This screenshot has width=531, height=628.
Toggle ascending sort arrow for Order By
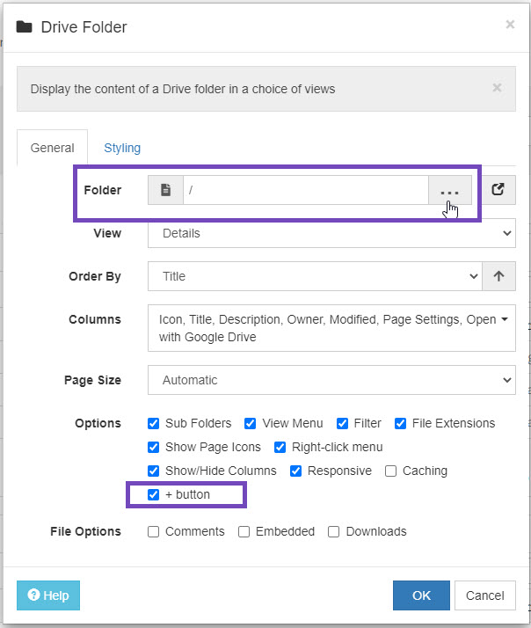[498, 276]
